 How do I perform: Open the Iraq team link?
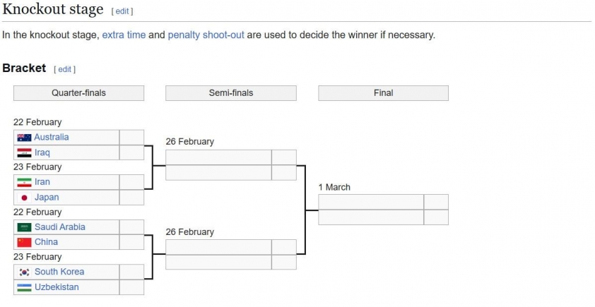[x=42, y=152]
